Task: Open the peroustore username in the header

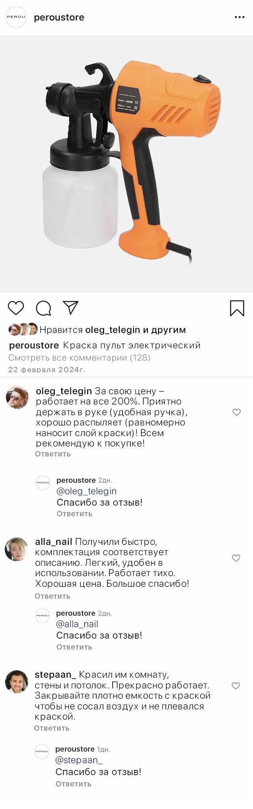Action: (59, 17)
